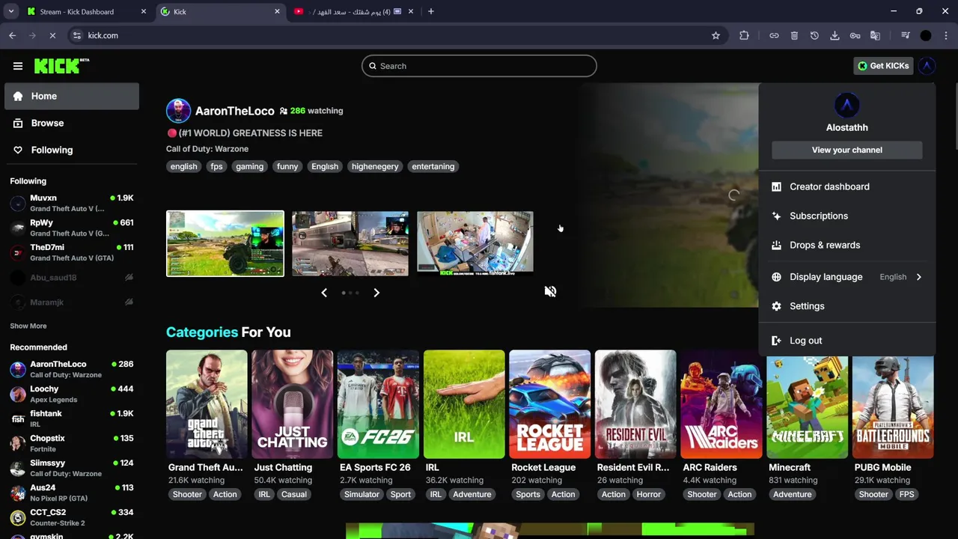Open the media playlist control icon
This screenshot has height=539, width=958.
(906, 35)
